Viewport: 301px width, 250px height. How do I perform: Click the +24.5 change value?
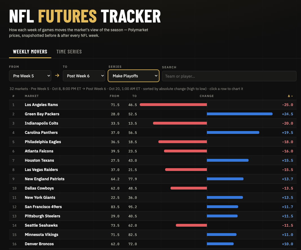pos(287,114)
